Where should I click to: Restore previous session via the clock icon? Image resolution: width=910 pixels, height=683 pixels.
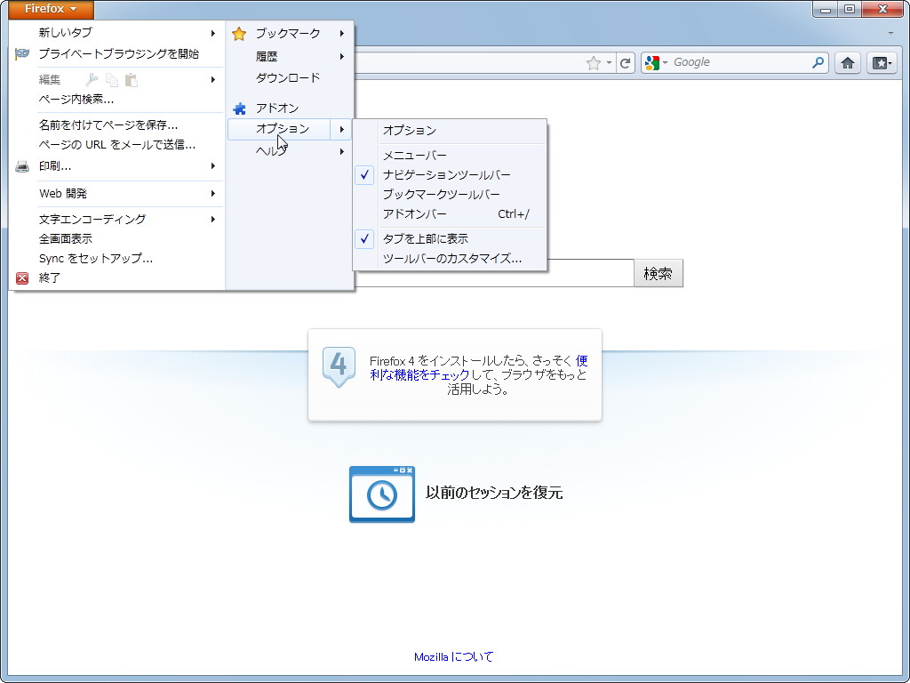coord(381,494)
